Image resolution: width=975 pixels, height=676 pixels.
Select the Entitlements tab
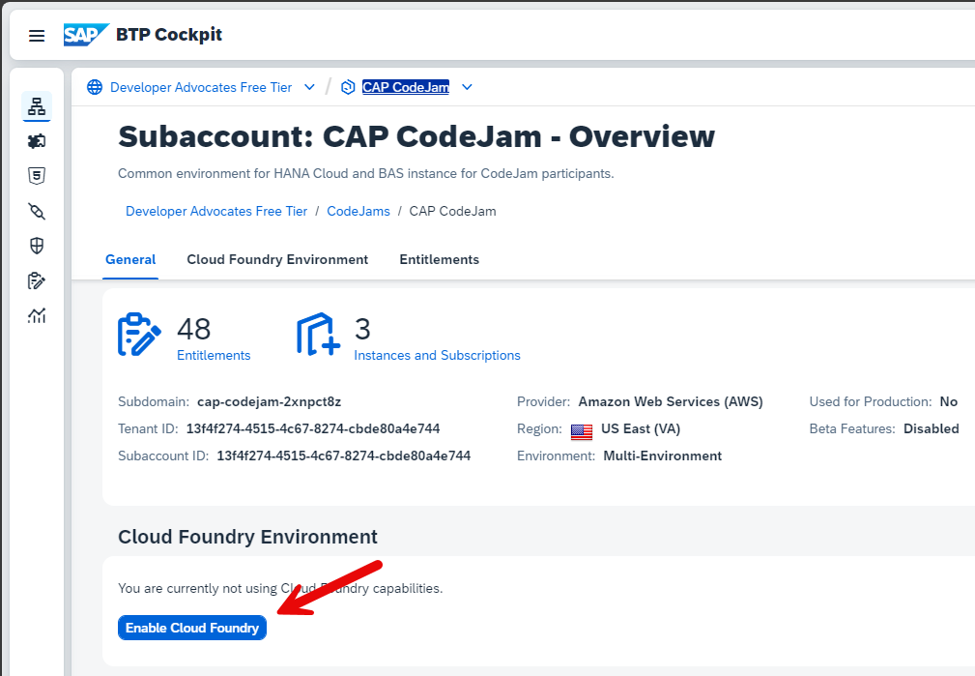[440, 259]
